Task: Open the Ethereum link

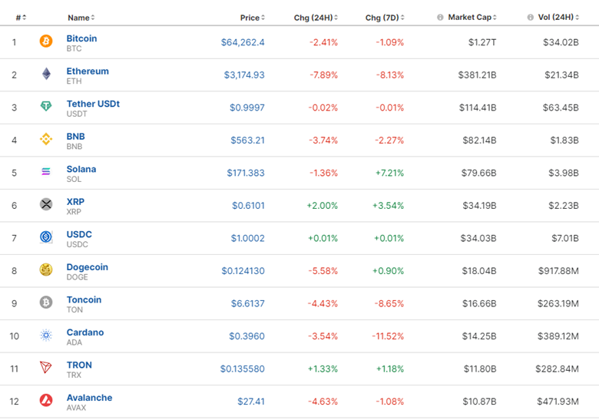Action: coord(88,71)
